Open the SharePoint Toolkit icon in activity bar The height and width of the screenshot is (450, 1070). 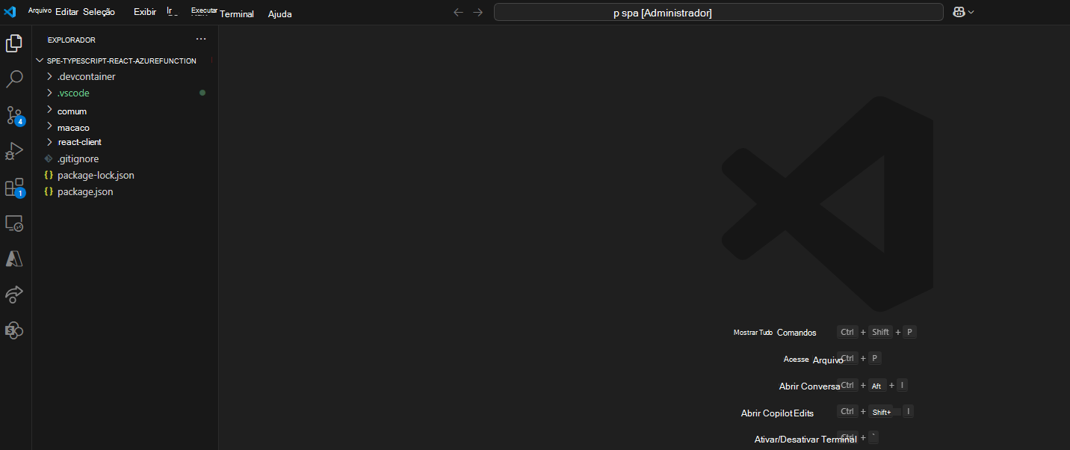pos(14,330)
